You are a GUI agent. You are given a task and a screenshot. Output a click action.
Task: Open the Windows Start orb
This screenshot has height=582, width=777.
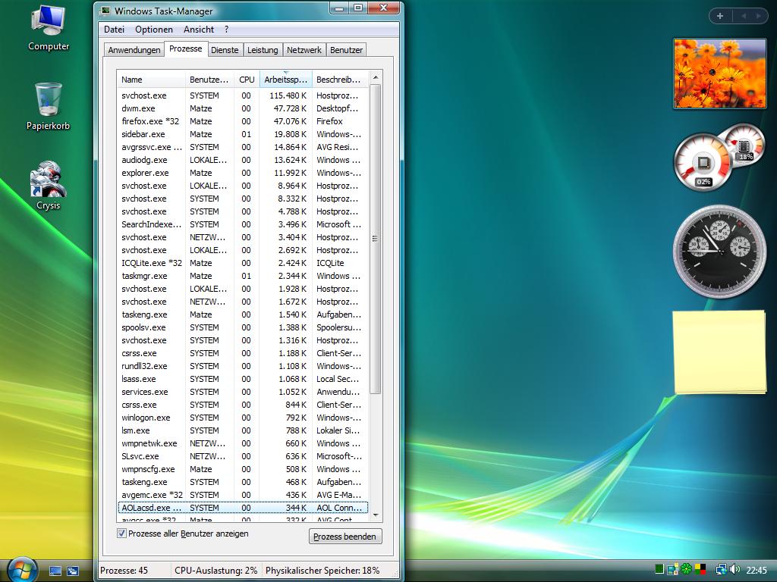(20, 569)
